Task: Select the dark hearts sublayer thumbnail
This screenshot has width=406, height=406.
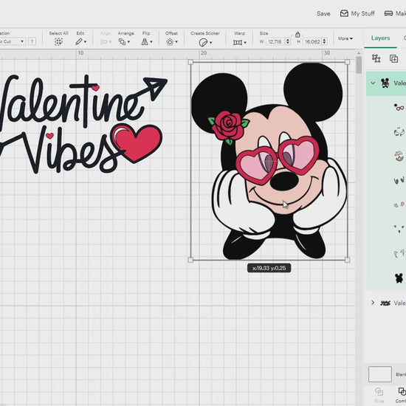Action: click(x=399, y=180)
